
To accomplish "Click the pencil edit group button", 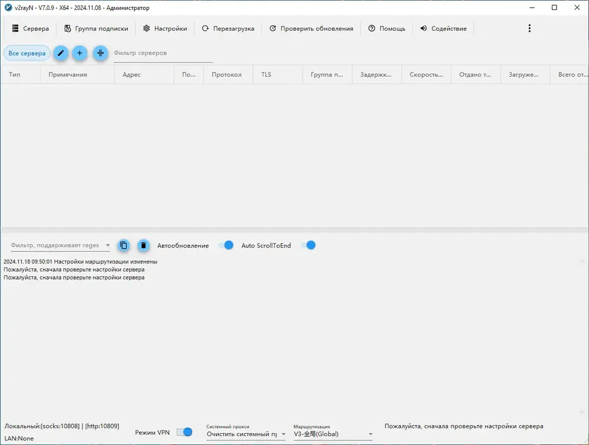I will pyautogui.click(x=61, y=54).
